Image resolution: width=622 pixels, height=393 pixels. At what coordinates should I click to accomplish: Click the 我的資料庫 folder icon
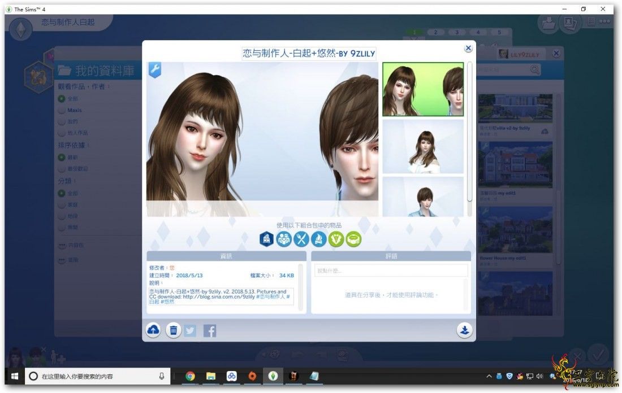click(x=64, y=71)
